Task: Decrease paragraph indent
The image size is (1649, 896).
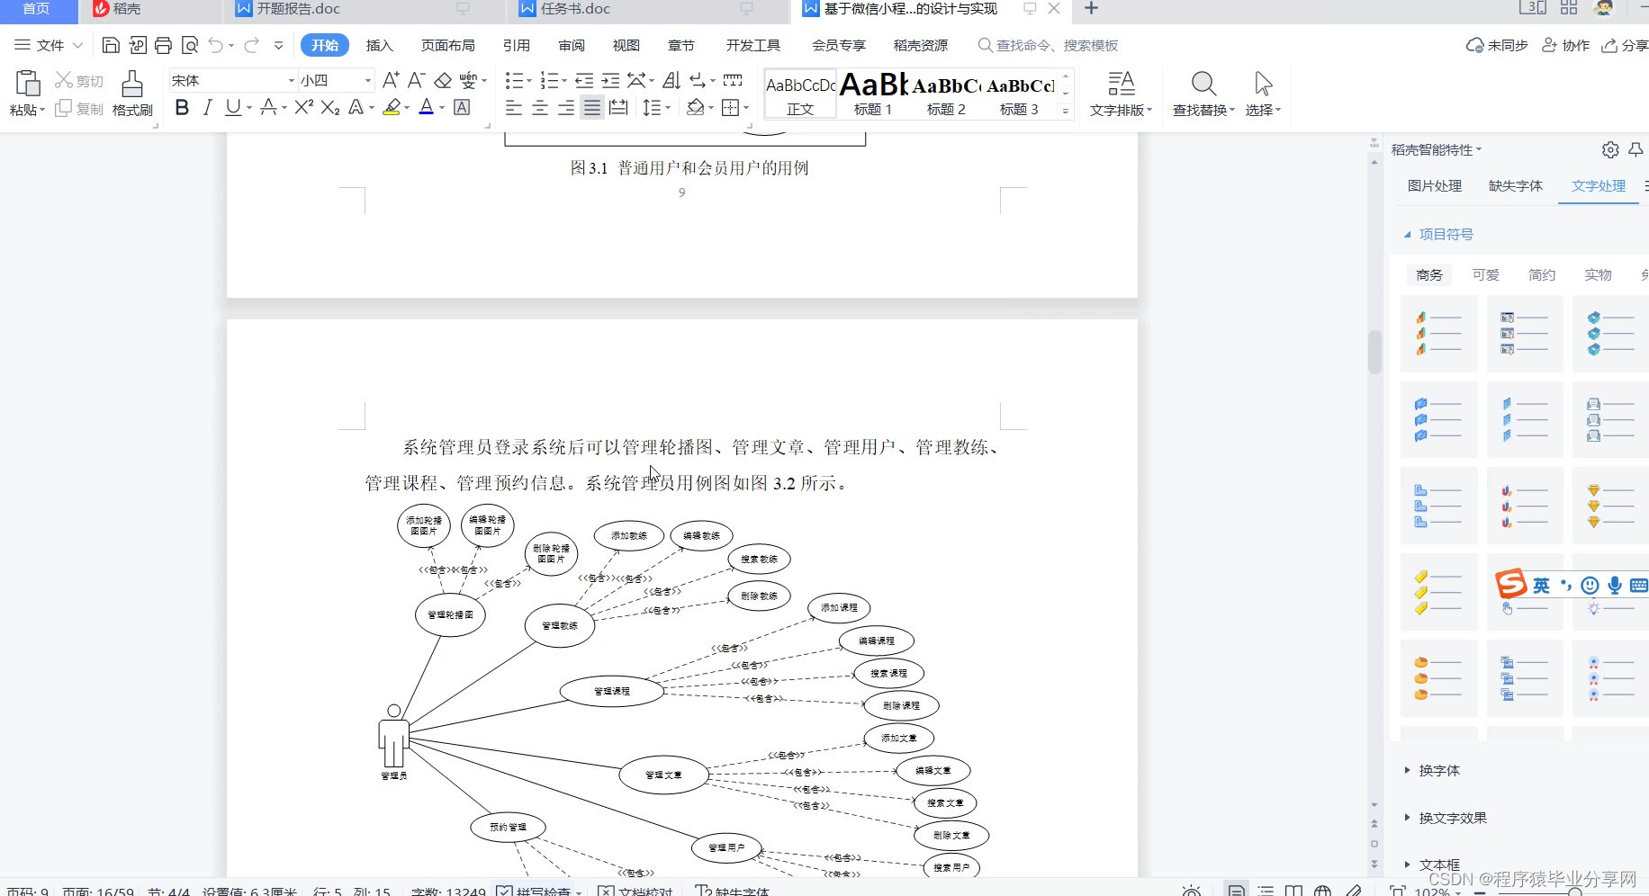Action: point(584,80)
